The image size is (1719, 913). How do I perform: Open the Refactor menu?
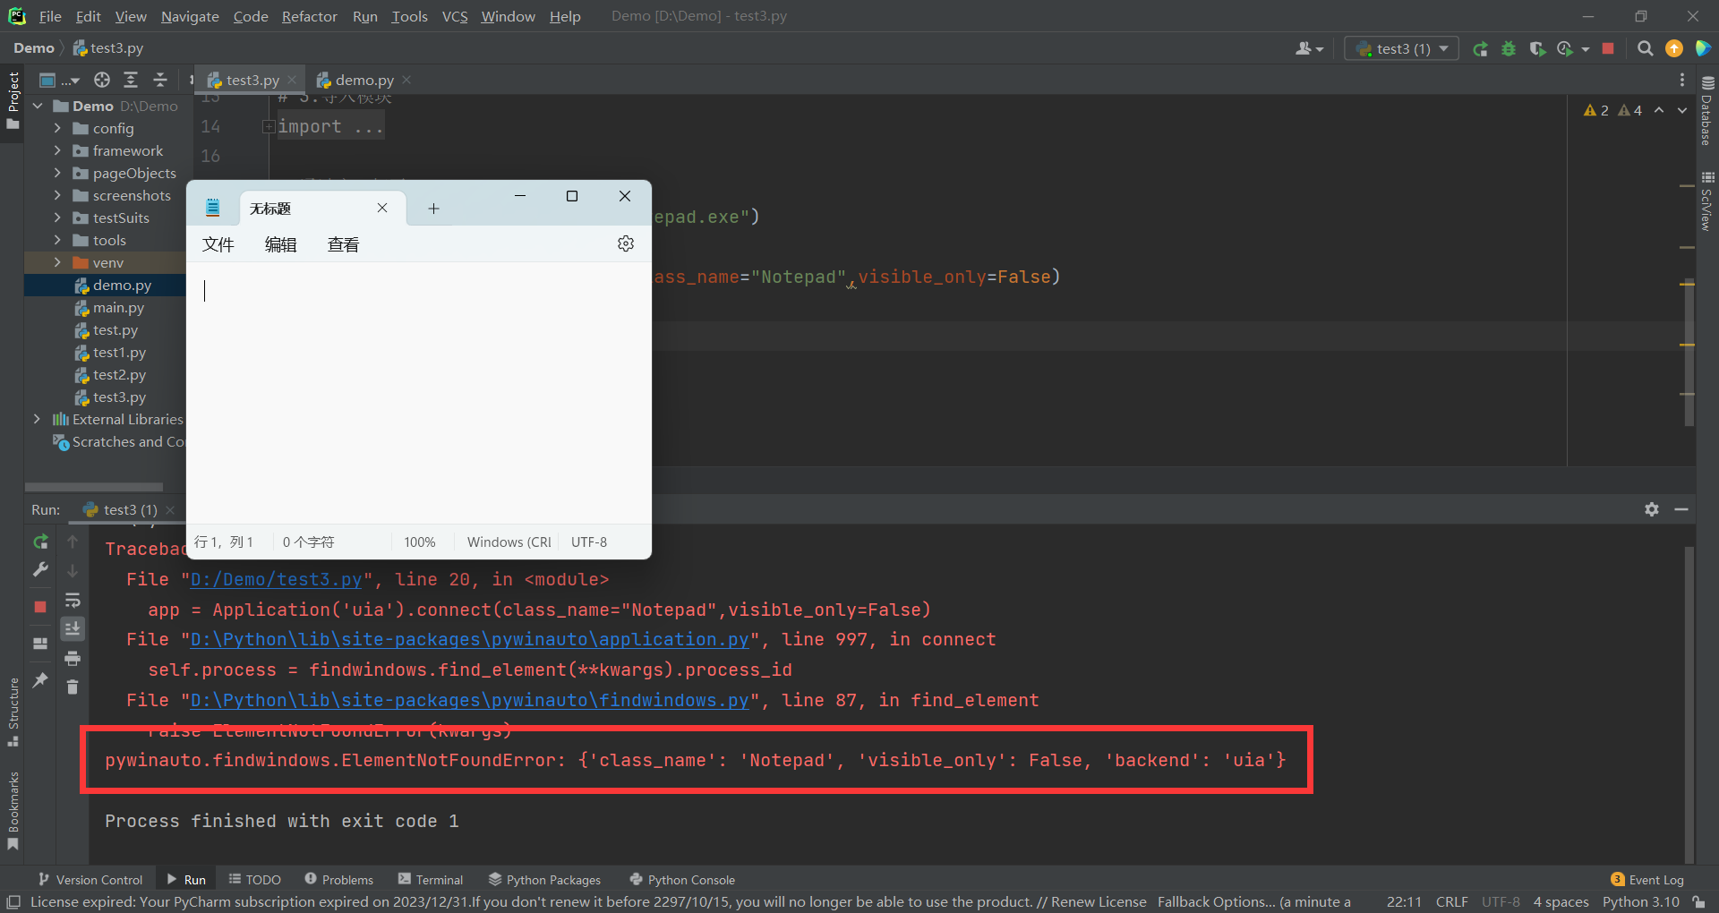309,16
